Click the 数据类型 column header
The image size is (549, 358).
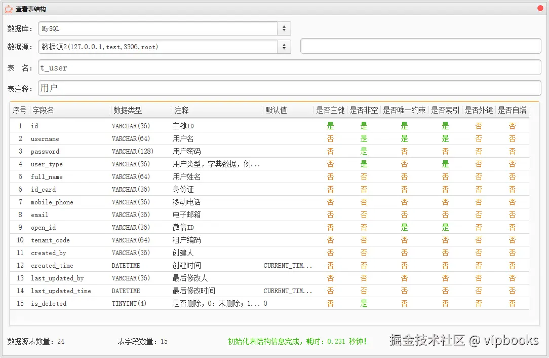(141, 110)
